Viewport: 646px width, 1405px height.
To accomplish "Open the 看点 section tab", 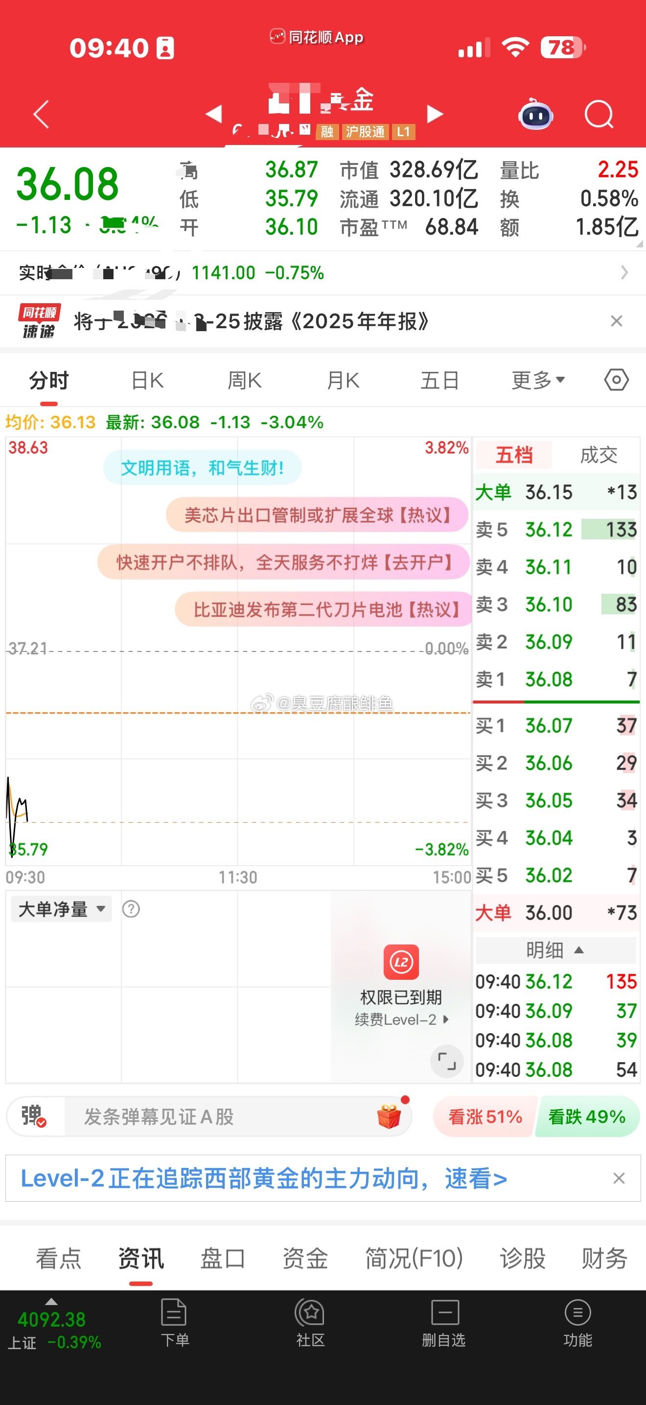I will pyautogui.click(x=58, y=1259).
